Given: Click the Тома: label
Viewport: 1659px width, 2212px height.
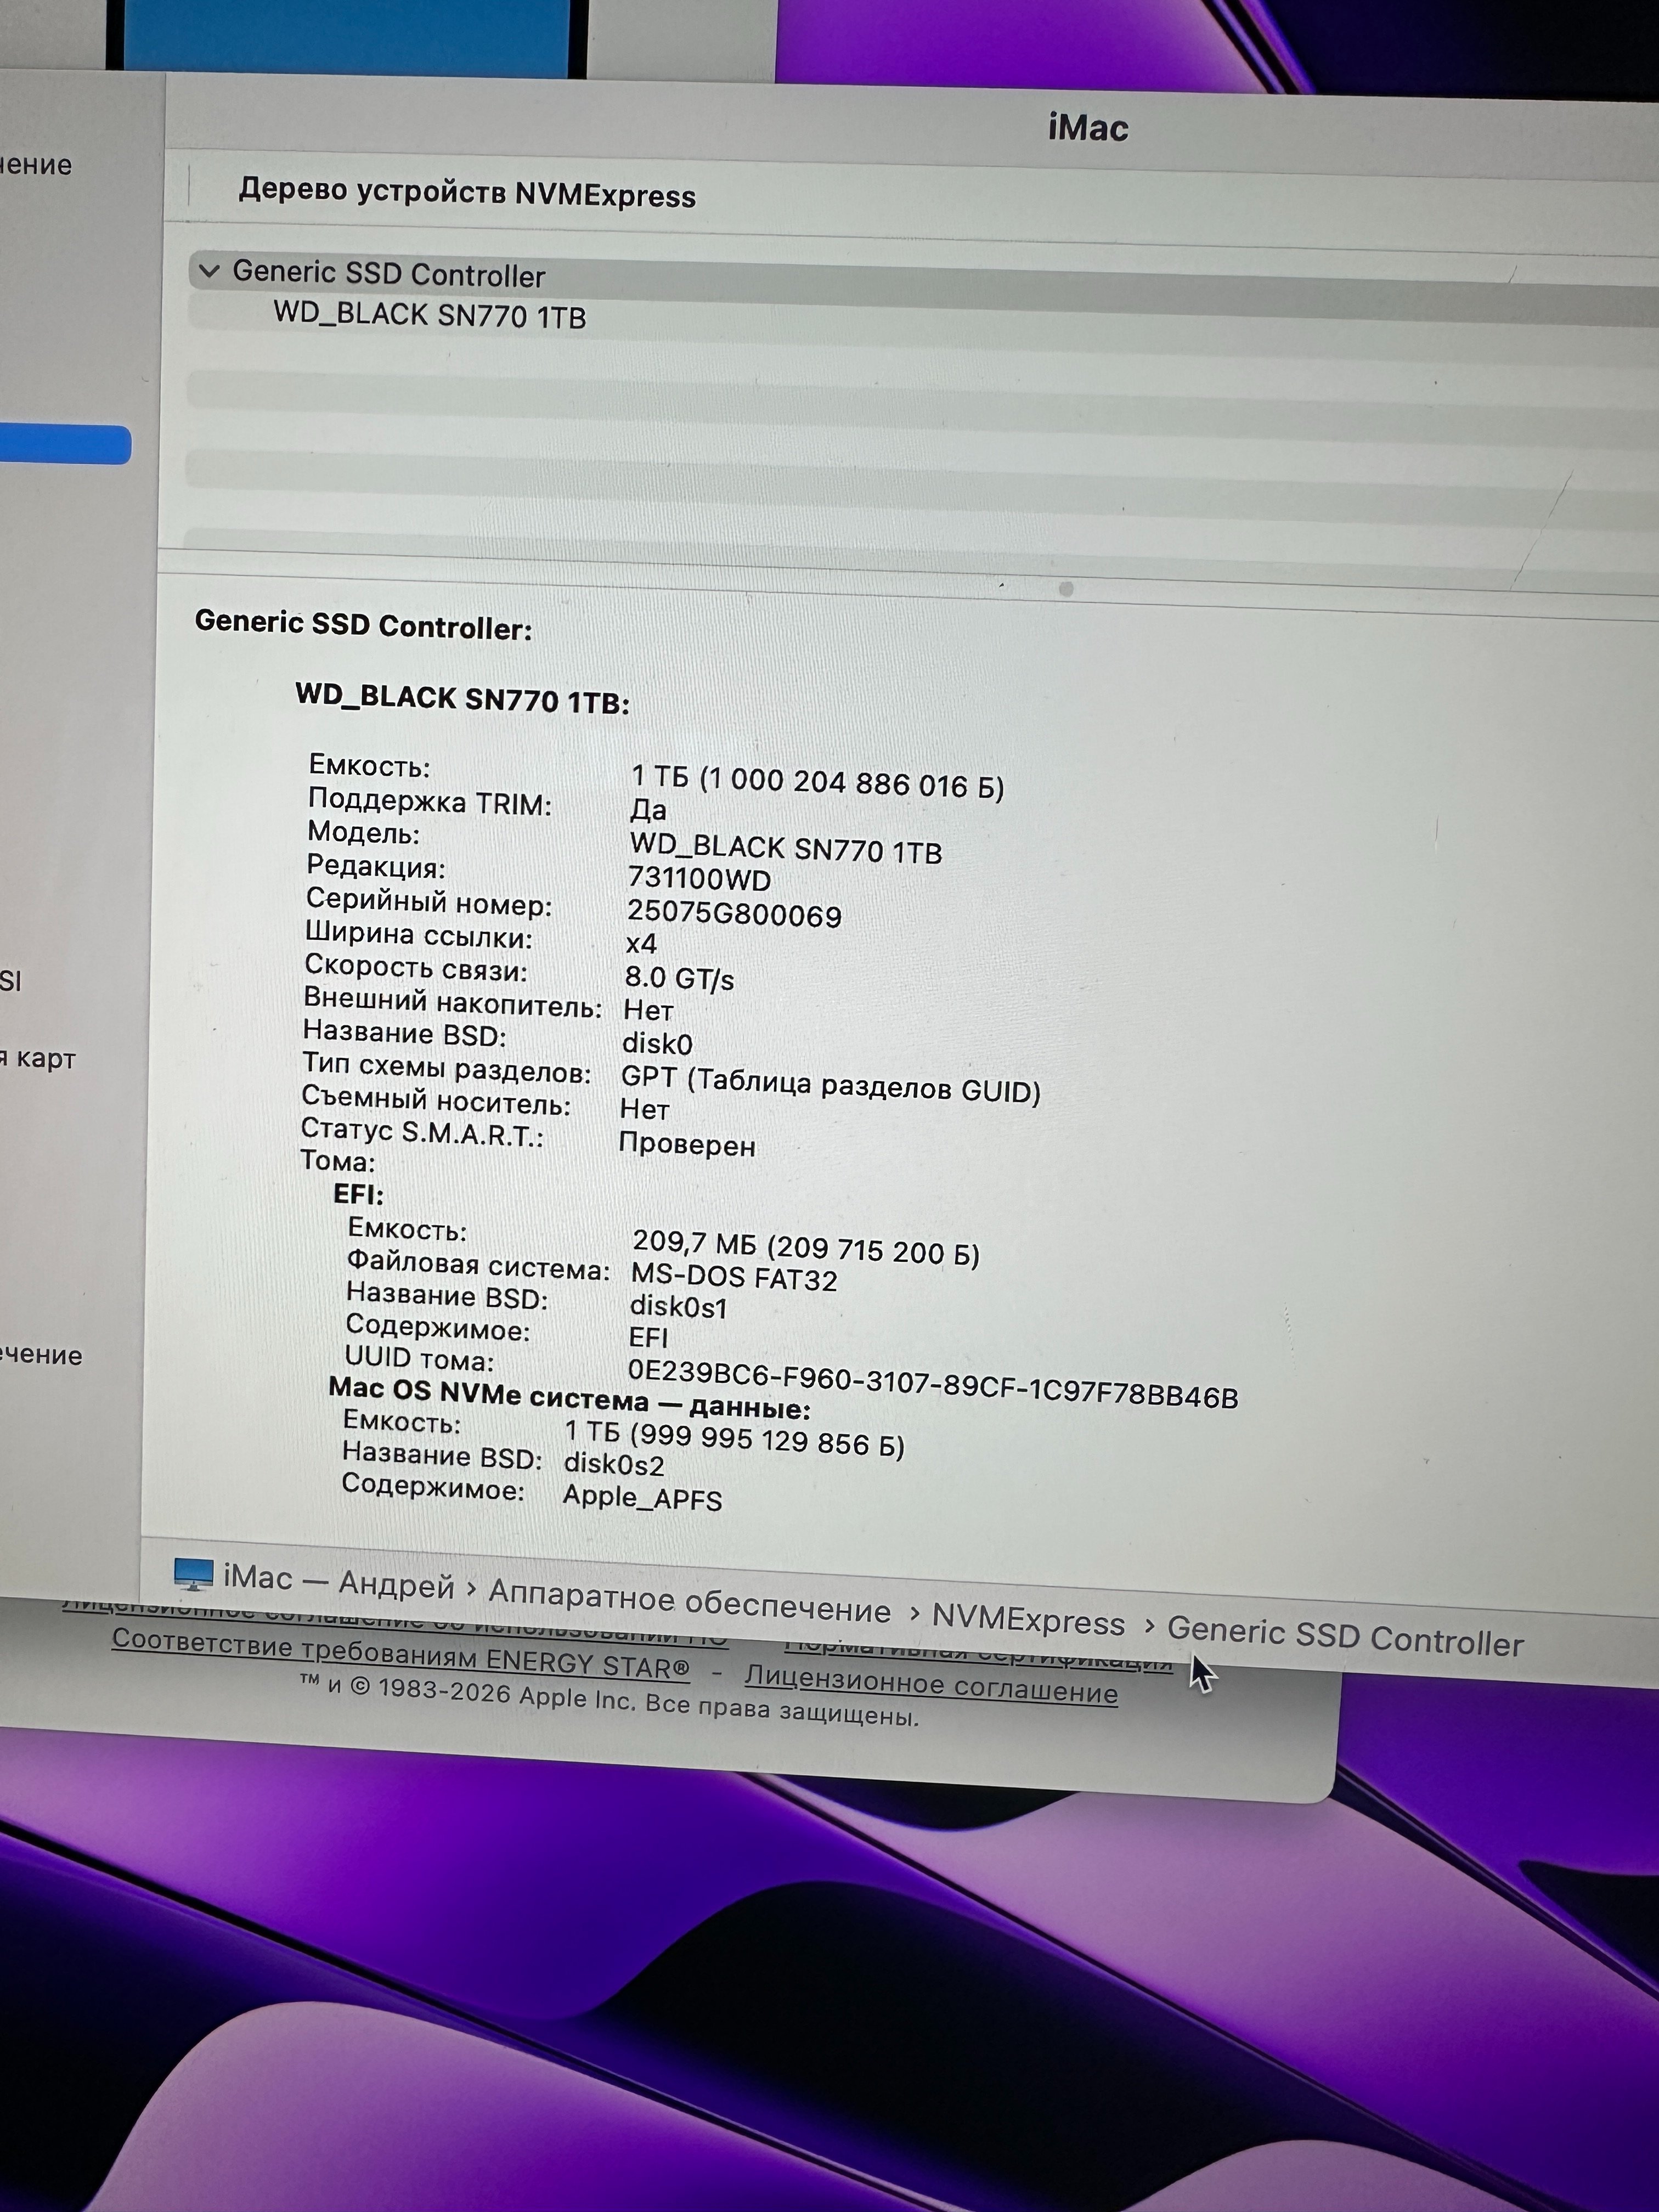Looking at the screenshot, I should point(337,1161).
